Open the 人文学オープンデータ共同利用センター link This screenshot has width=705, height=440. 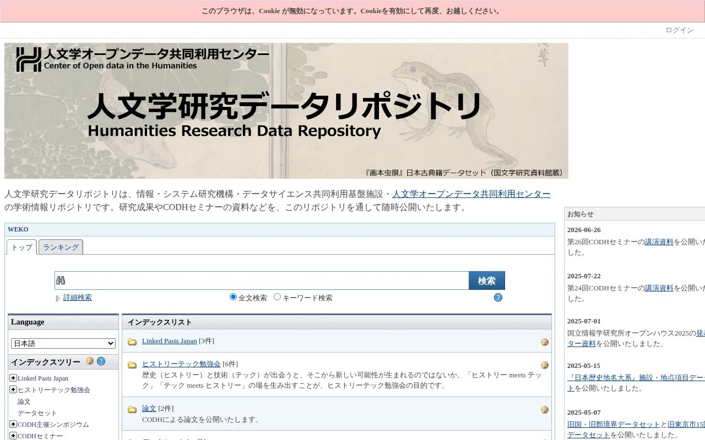(471, 194)
